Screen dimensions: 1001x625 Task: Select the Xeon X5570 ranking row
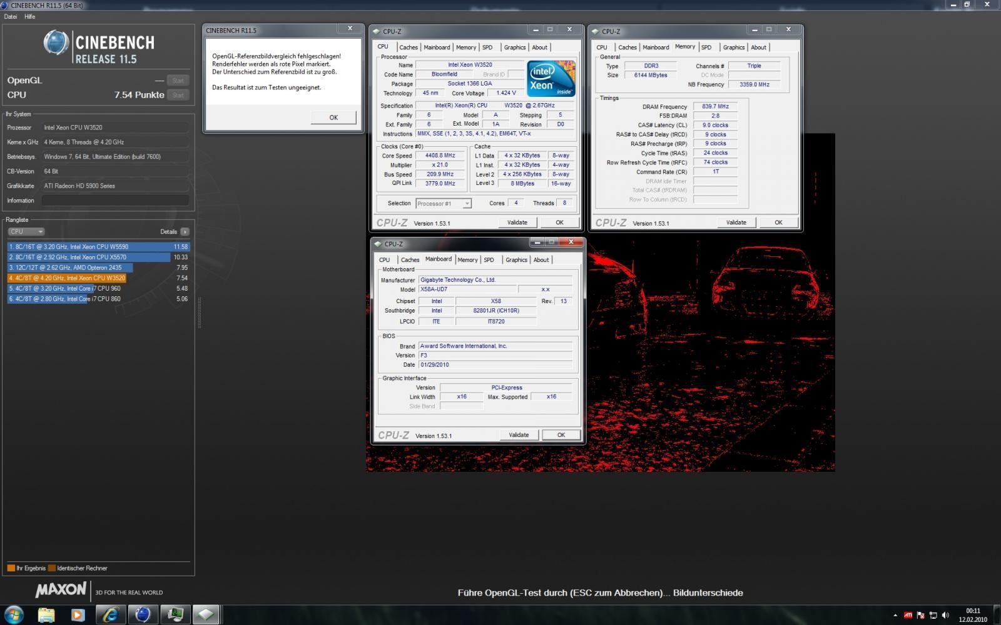pos(98,257)
